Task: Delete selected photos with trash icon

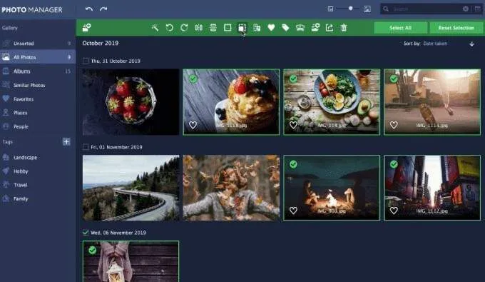Action: (344, 28)
